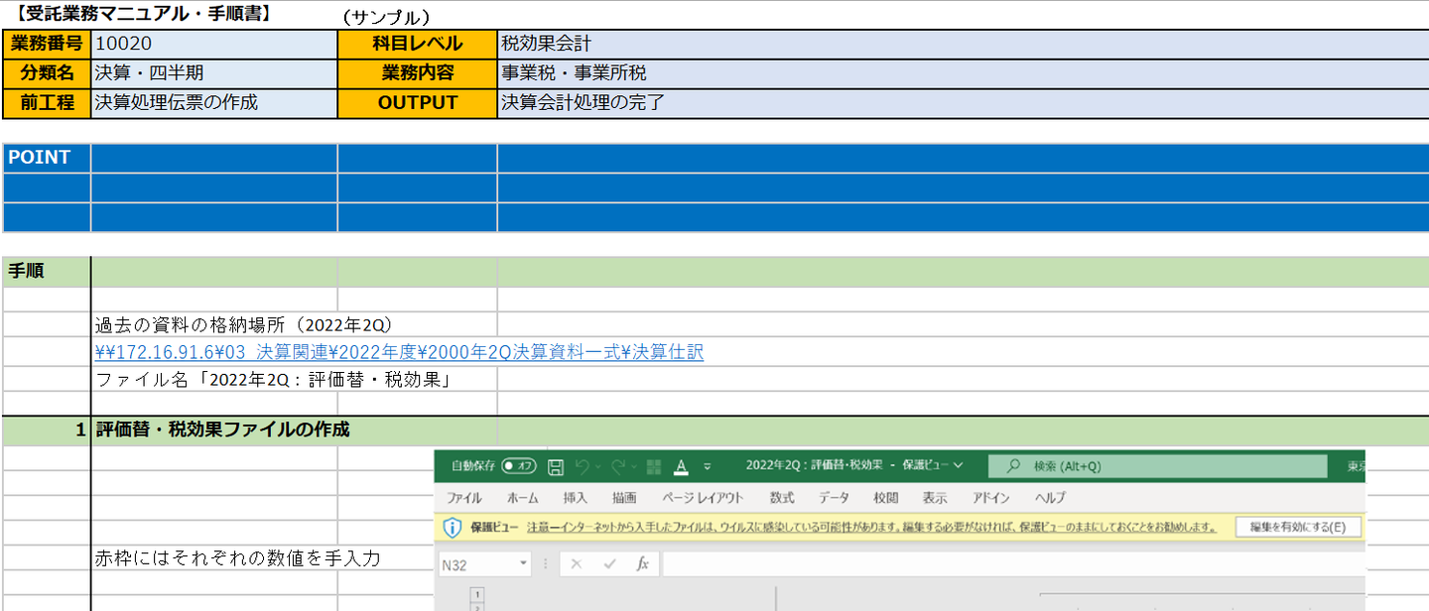Open the ページ レイアウト ribbon tab
The width and height of the screenshot is (1429, 611).
(x=703, y=497)
